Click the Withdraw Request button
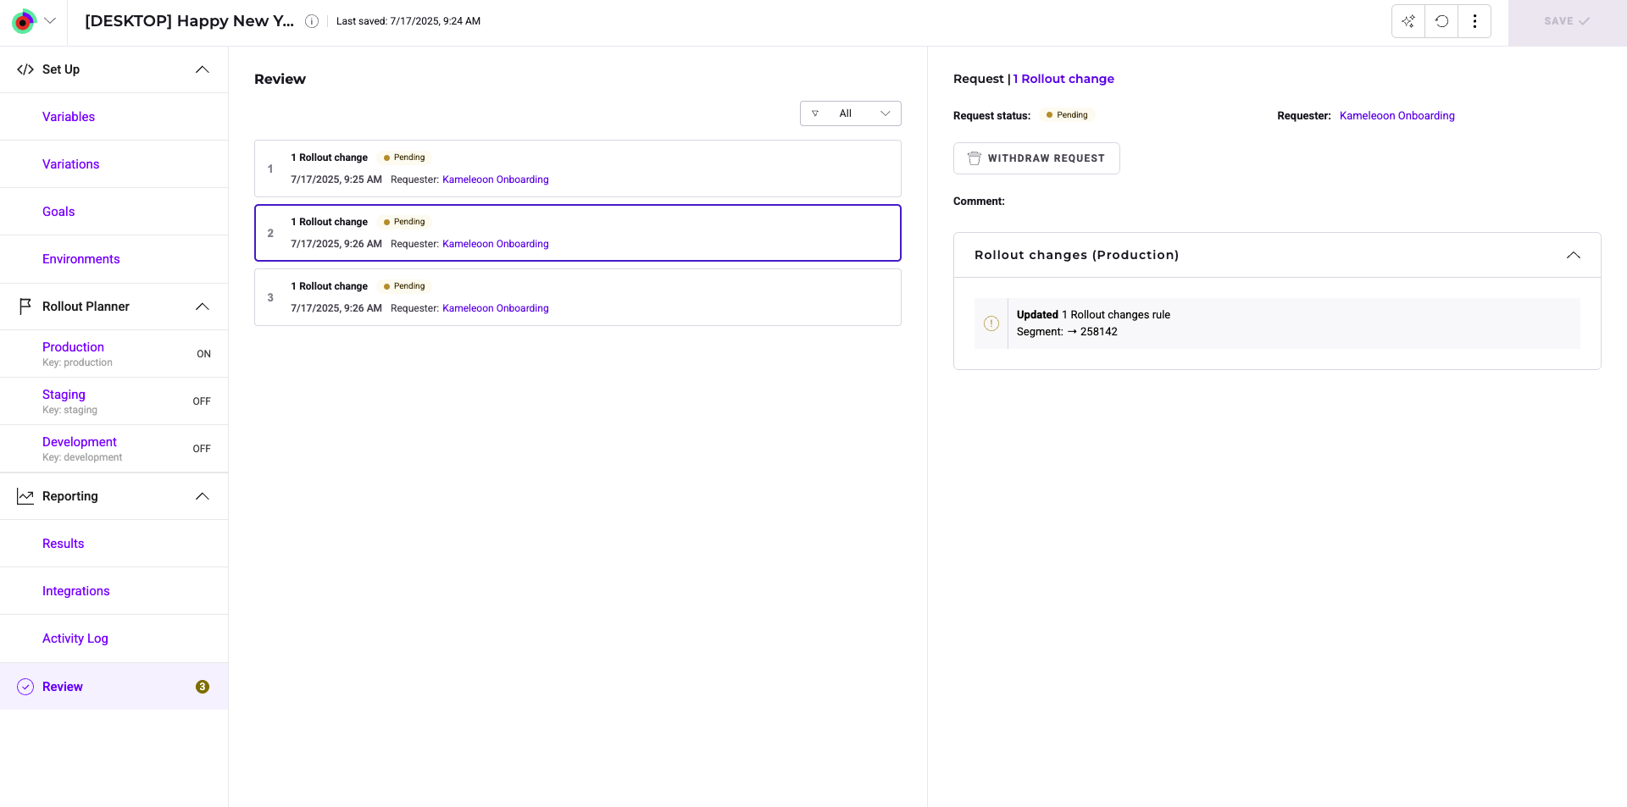The height and width of the screenshot is (807, 1627). 1036,158
